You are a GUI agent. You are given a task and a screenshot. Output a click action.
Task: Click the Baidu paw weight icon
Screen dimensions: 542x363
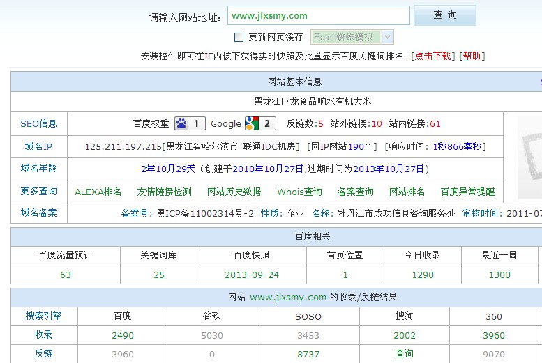pos(190,123)
